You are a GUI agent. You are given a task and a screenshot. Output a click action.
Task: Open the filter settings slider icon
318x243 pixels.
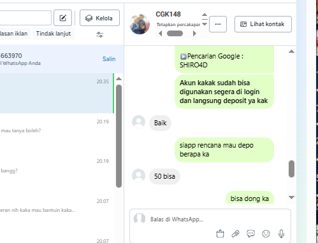tap(99, 34)
